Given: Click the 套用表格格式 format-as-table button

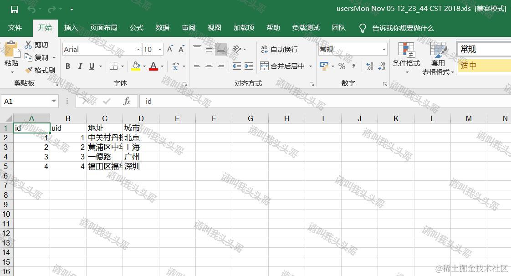Looking at the screenshot, I should pos(437,59).
